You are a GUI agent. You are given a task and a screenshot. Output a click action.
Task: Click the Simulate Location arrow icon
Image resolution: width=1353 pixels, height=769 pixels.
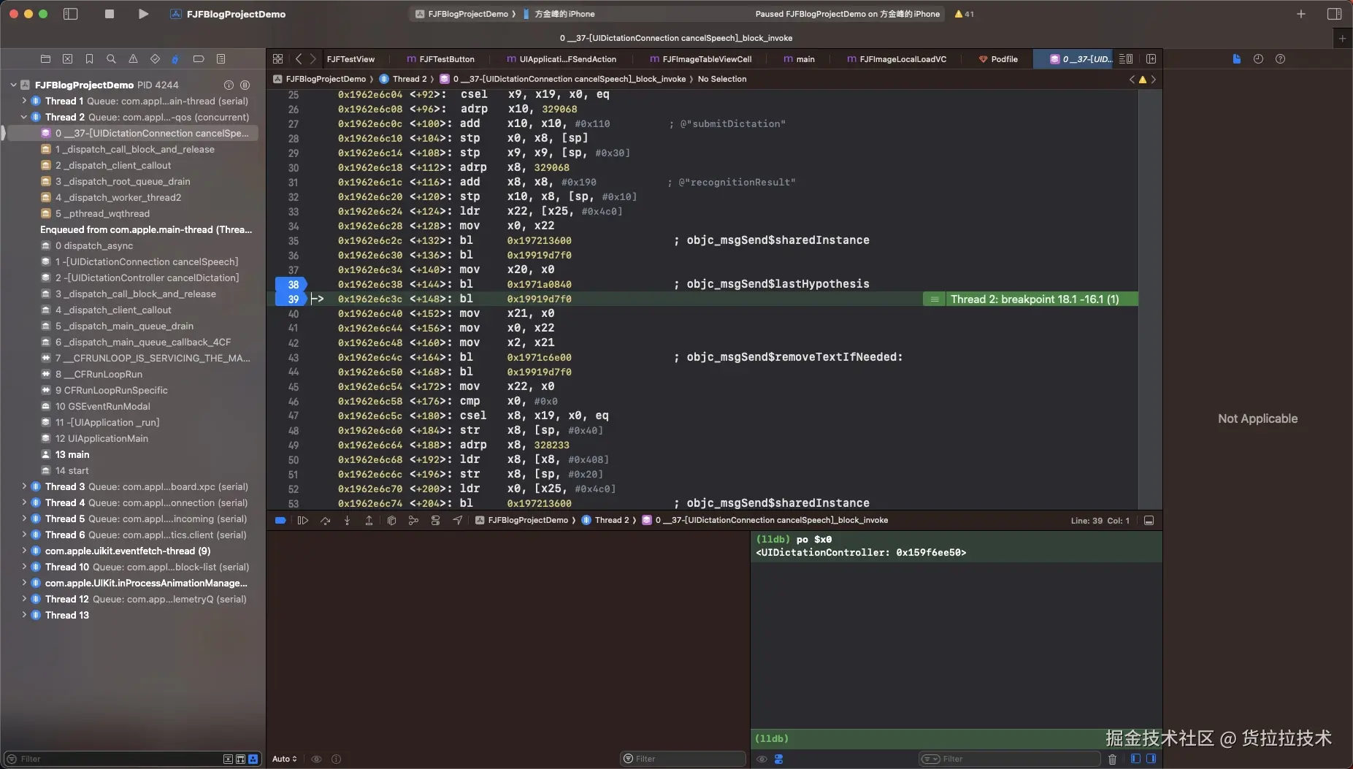tap(458, 521)
